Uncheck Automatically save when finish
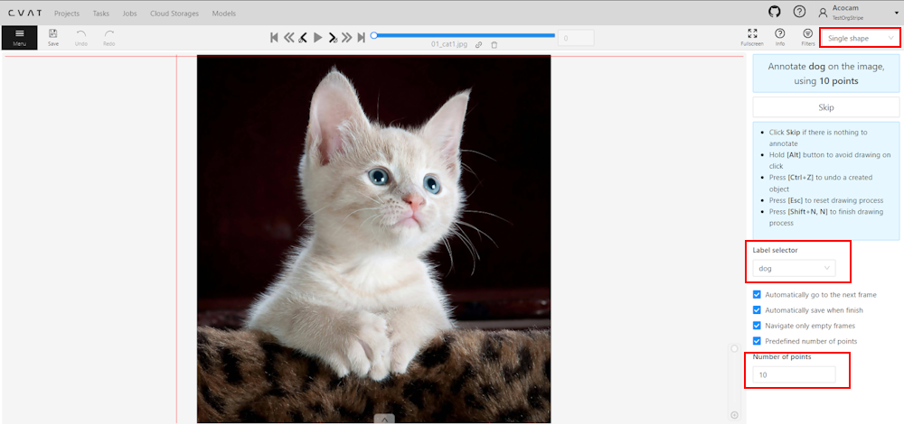Viewport: 904px width, 424px height. pos(758,310)
